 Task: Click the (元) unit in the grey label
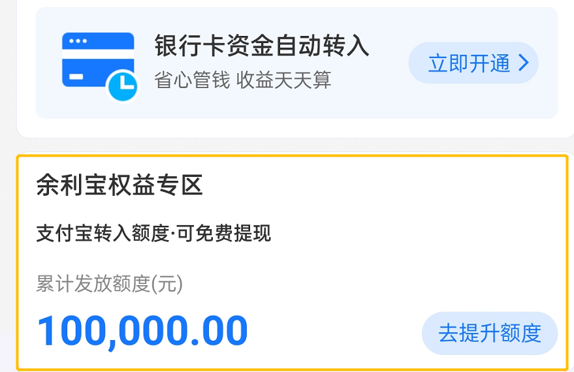pos(167,284)
